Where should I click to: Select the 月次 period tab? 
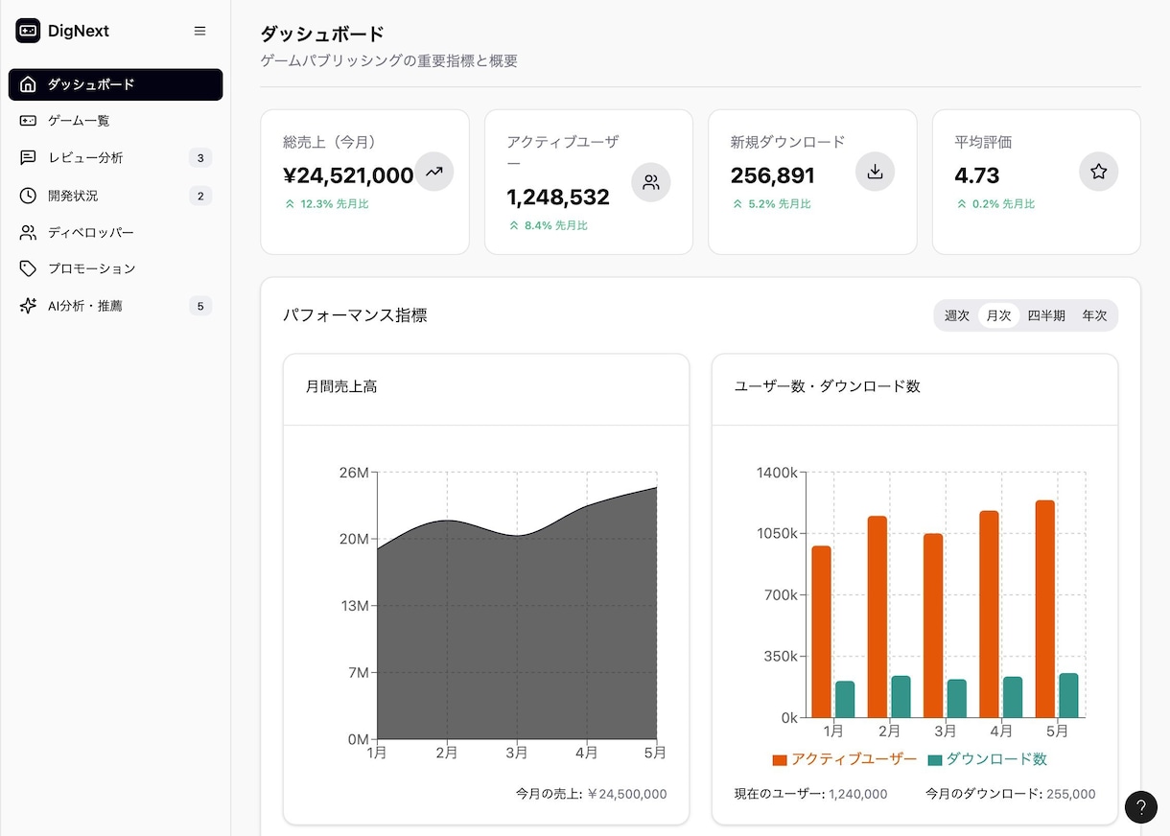coord(998,315)
